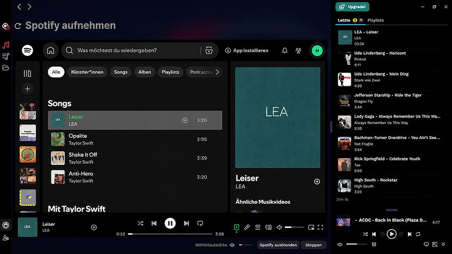The image size is (452, 254).
Task: Adjust right panel volume slider
Action: (357, 244)
